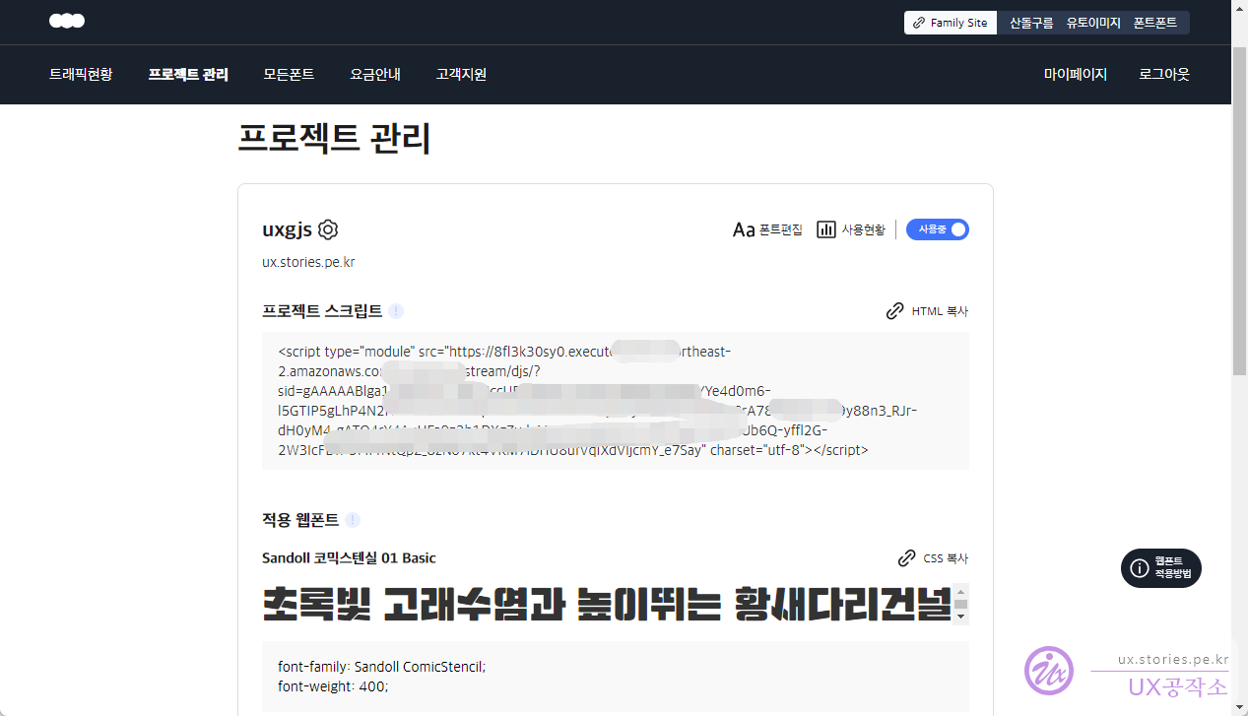Screen dimensions: 1248x716
Task: Click info icon beside 적용 웹폰트
Action: (353, 520)
